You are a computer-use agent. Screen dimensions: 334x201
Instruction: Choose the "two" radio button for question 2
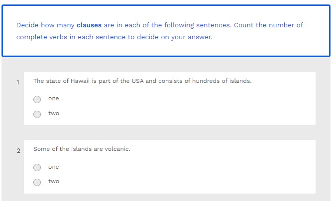pos(37,182)
